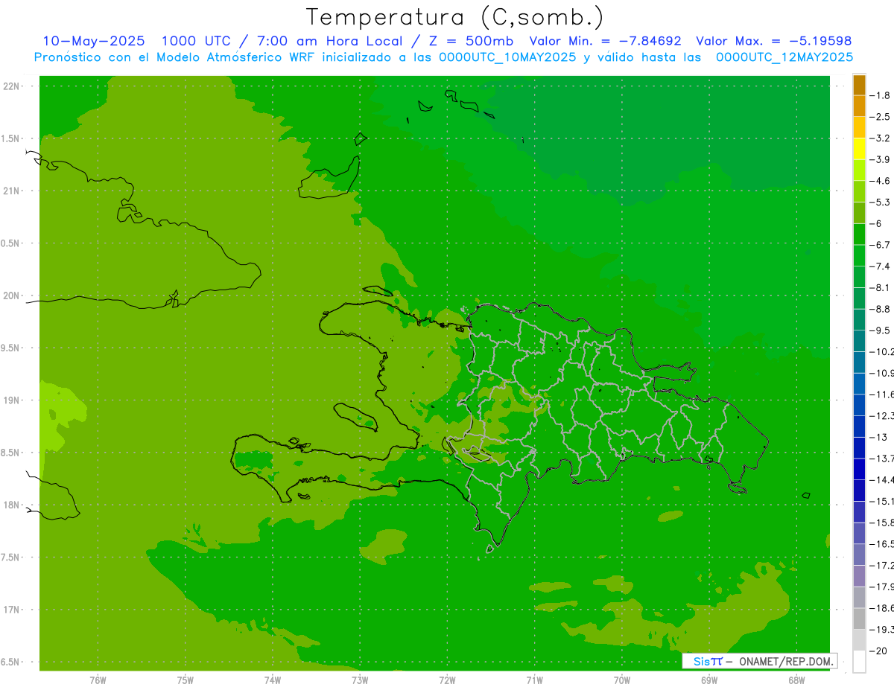Click the '73W' longitude label

[x=360, y=680]
